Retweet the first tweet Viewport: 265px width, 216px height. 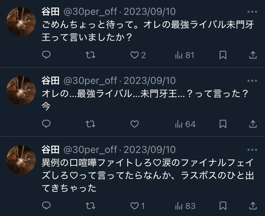click(91, 55)
